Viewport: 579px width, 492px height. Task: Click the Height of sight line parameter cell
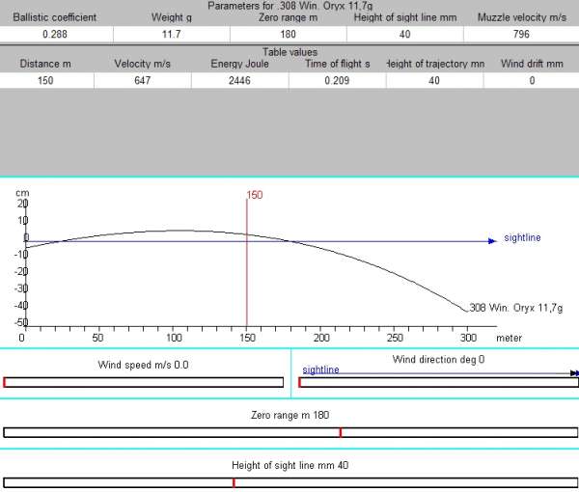(405, 35)
